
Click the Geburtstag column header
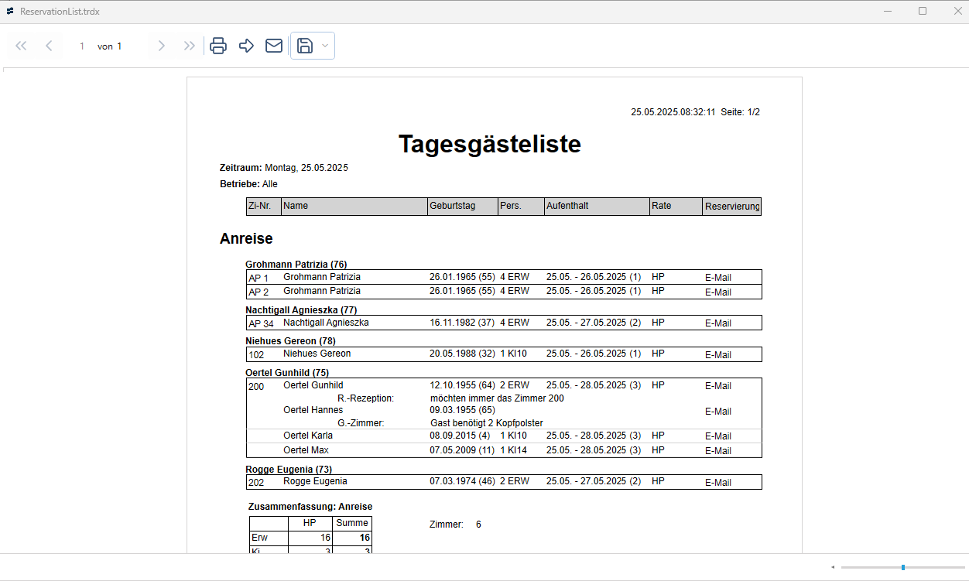[462, 207]
